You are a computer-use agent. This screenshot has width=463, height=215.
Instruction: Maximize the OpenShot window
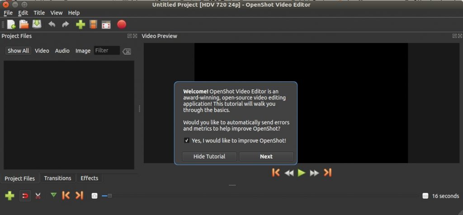(x=24, y=5)
